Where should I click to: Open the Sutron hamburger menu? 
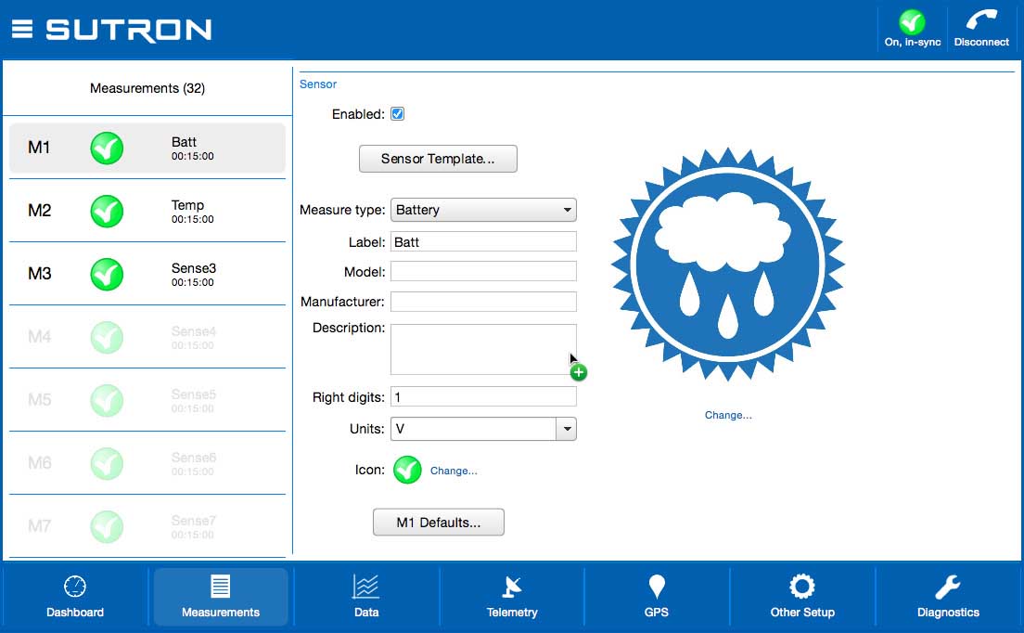click(x=21, y=28)
